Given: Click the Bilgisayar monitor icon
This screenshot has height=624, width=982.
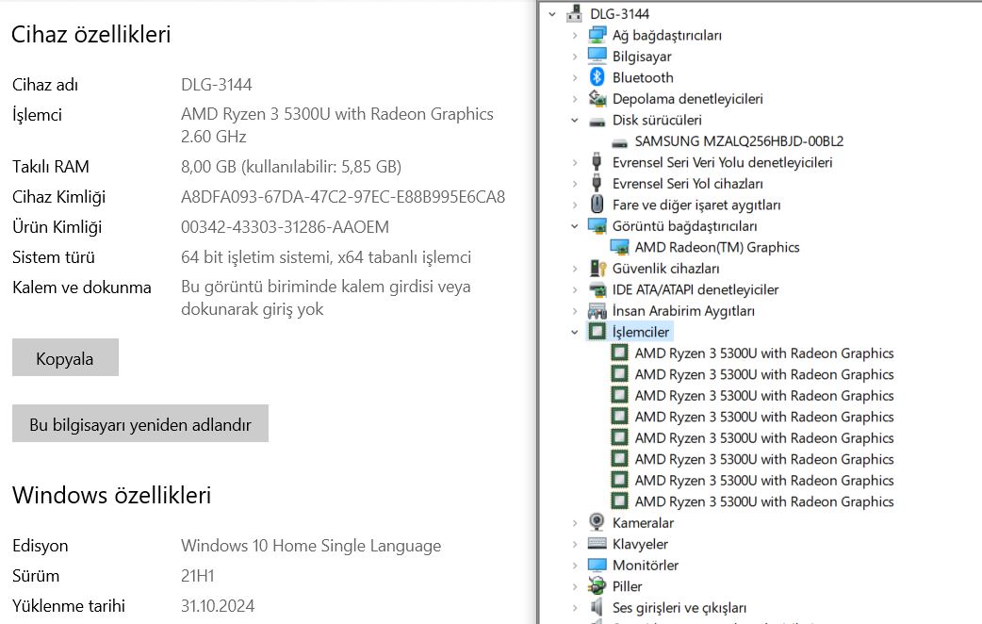Looking at the screenshot, I should [x=597, y=57].
